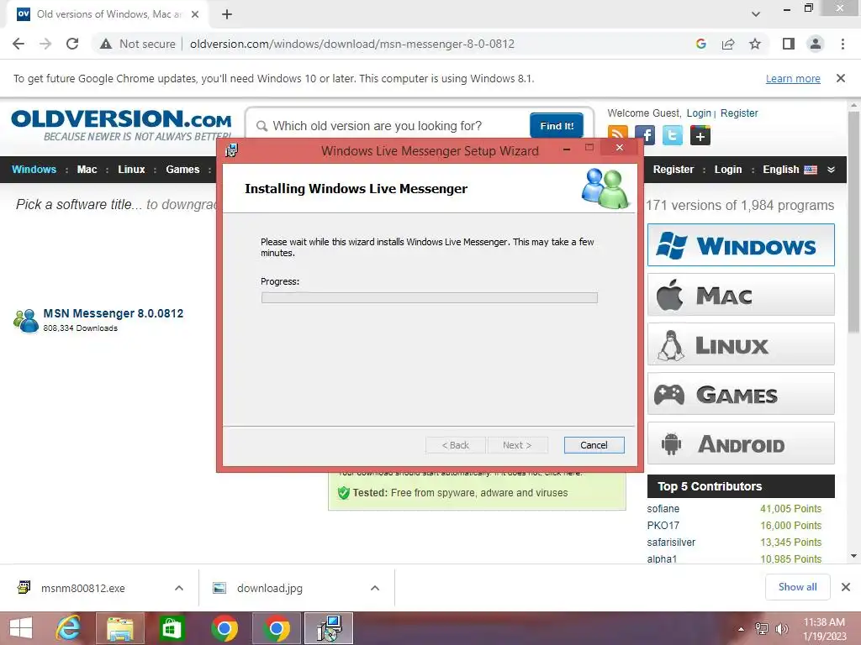The height and width of the screenshot is (645, 861).
Task: Open the RSS feed icon
Action: coord(618,135)
